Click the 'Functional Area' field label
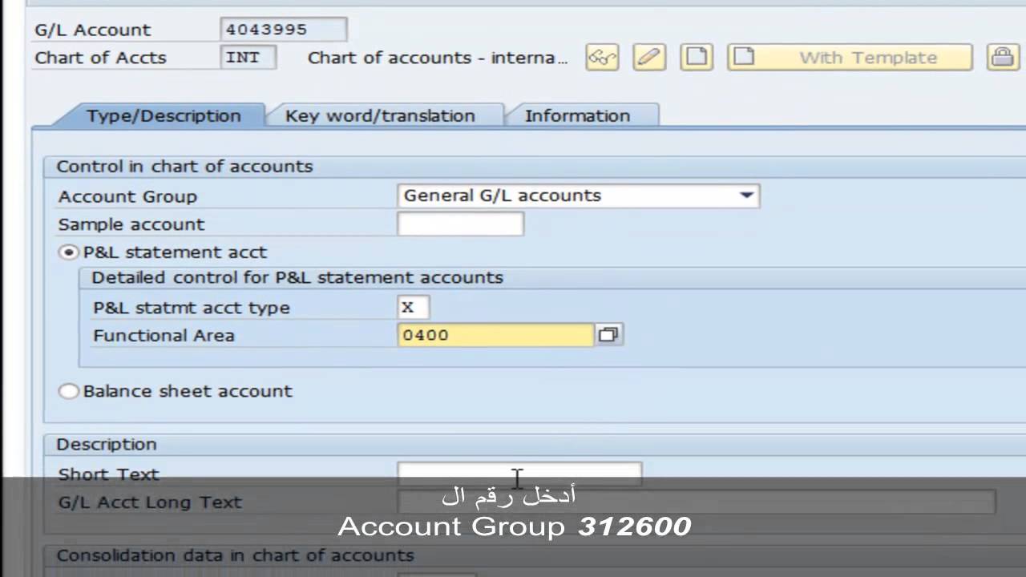The width and height of the screenshot is (1026, 577). pos(164,335)
